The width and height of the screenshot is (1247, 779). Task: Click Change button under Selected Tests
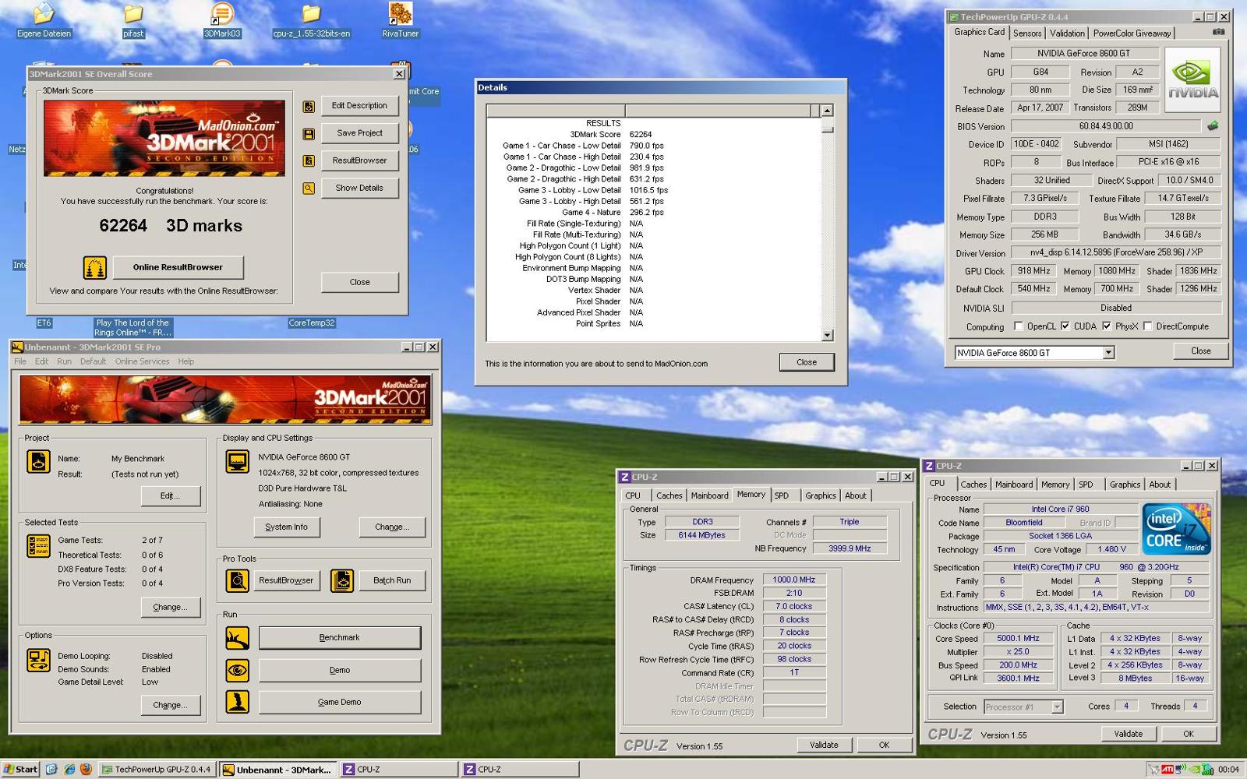coord(171,607)
